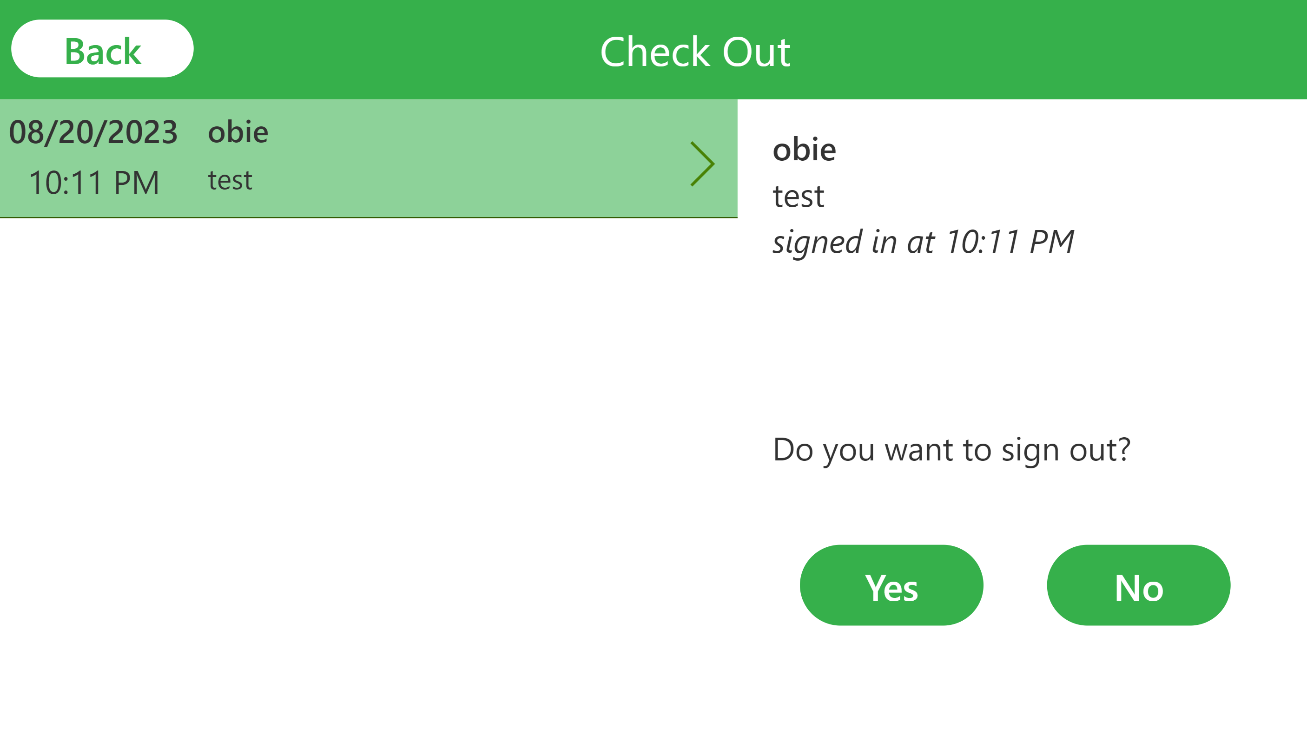Click blank space above the sign out prompt
This screenshot has height=735, width=1307.
point(1022,345)
